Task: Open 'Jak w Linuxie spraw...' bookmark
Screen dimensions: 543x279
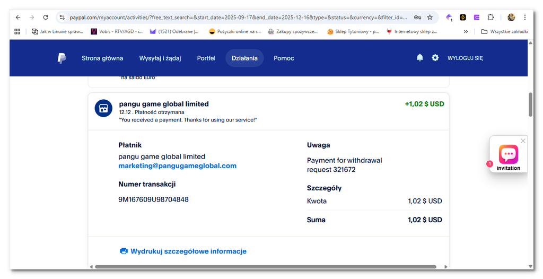Action: coord(57,31)
